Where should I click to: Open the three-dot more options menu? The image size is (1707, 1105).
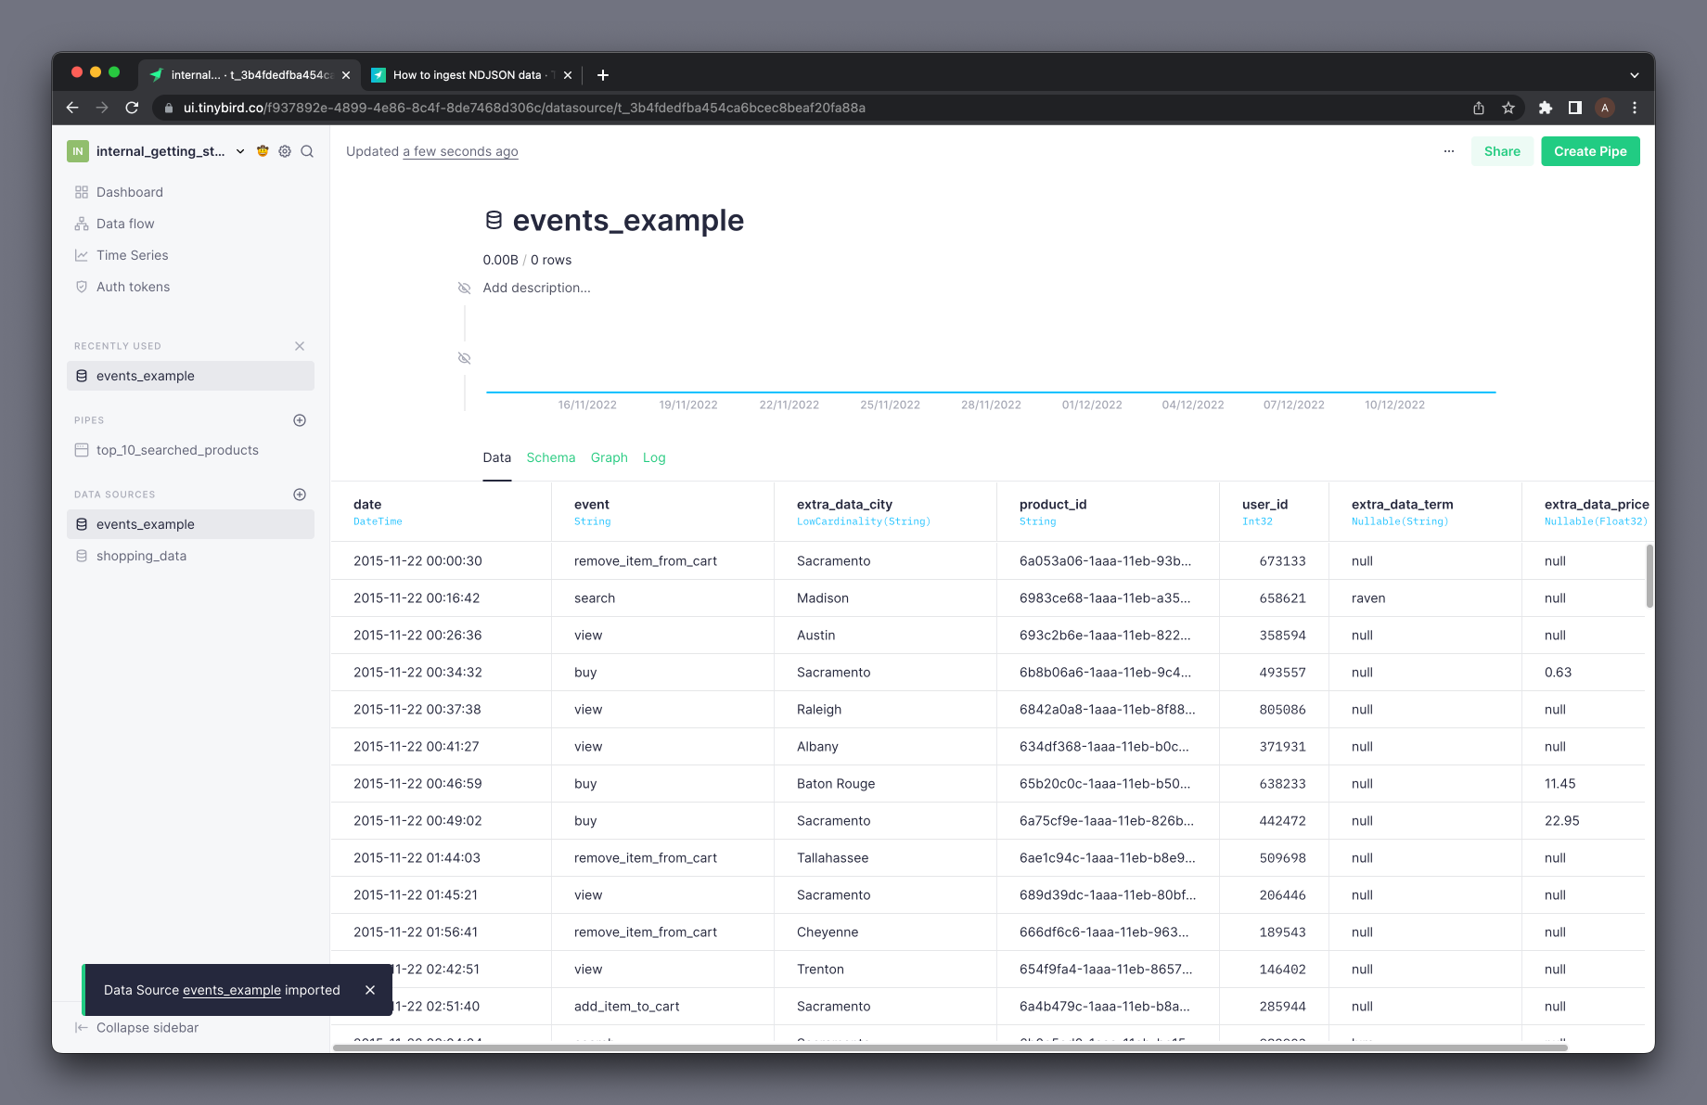pyautogui.click(x=1449, y=151)
